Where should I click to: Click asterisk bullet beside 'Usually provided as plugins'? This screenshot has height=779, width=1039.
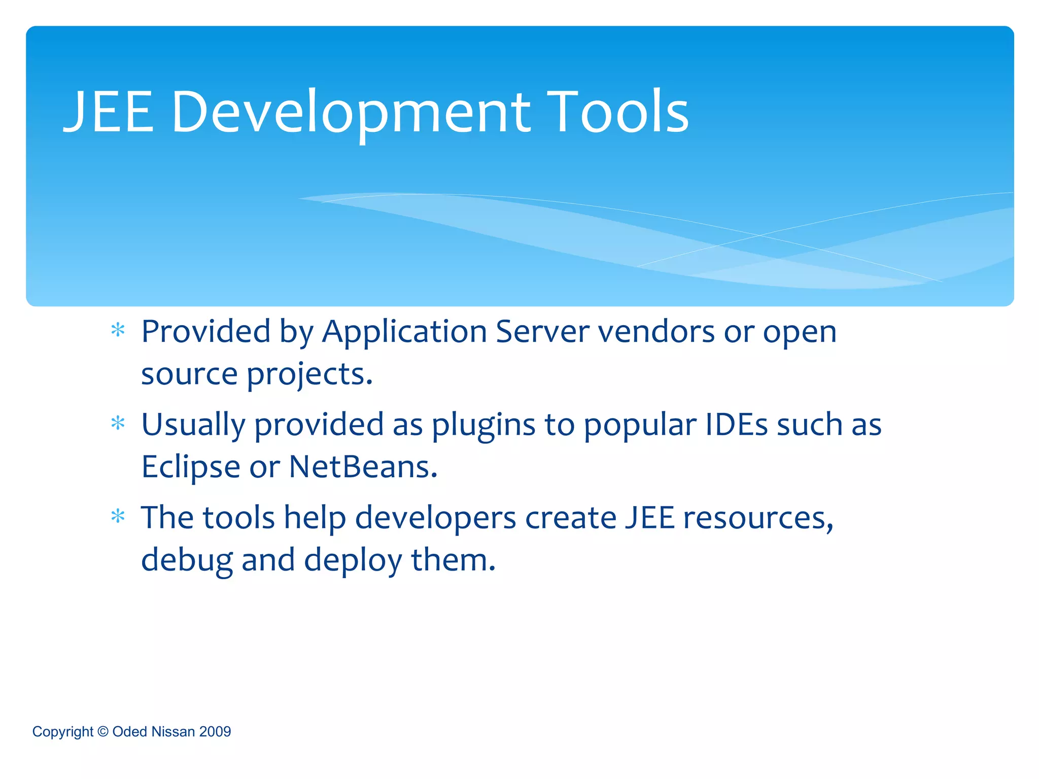(118, 423)
